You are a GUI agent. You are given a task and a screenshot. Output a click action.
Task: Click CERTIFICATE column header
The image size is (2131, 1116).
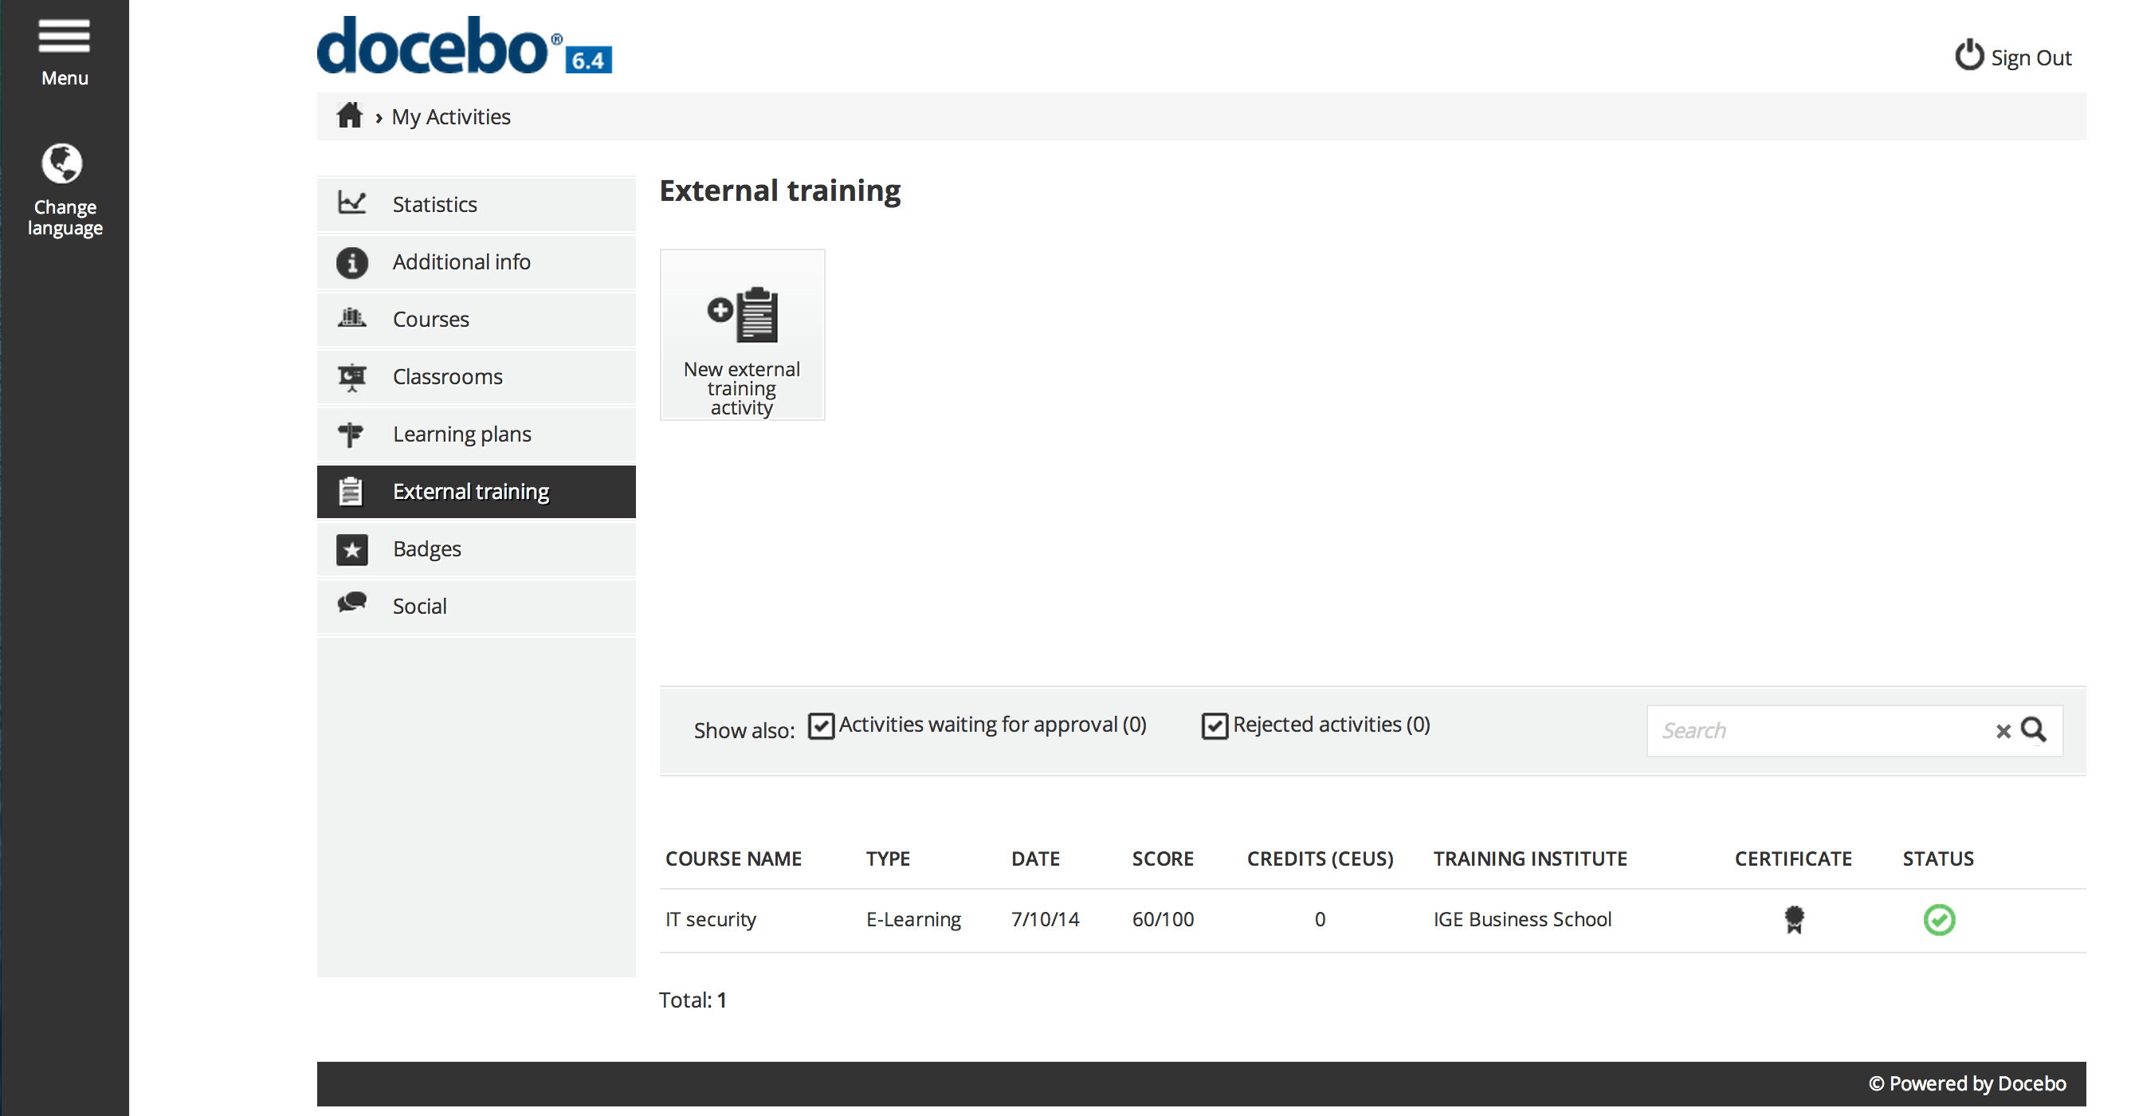1792,859
